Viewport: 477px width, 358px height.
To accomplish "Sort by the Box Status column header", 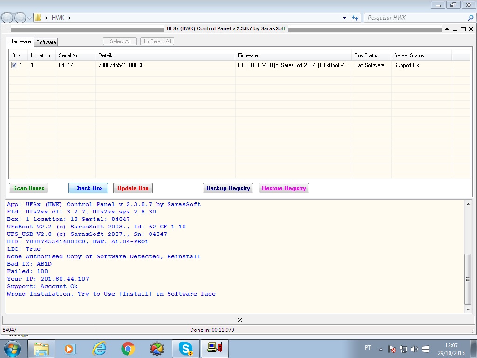I will click(371, 55).
